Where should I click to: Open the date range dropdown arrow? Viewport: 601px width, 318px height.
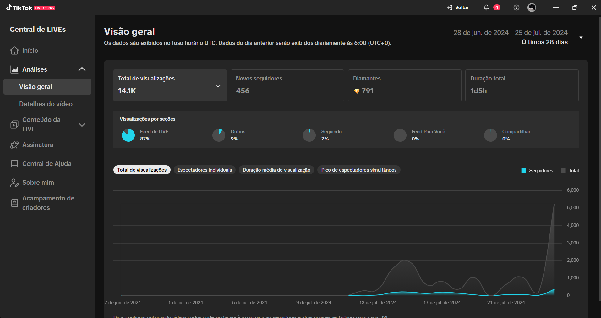[x=581, y=38]
